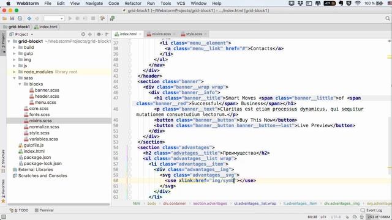Click the Forward navigation arrow
Image resolution: width=392 pixels, height=220 pixels.
coord(37,18)
